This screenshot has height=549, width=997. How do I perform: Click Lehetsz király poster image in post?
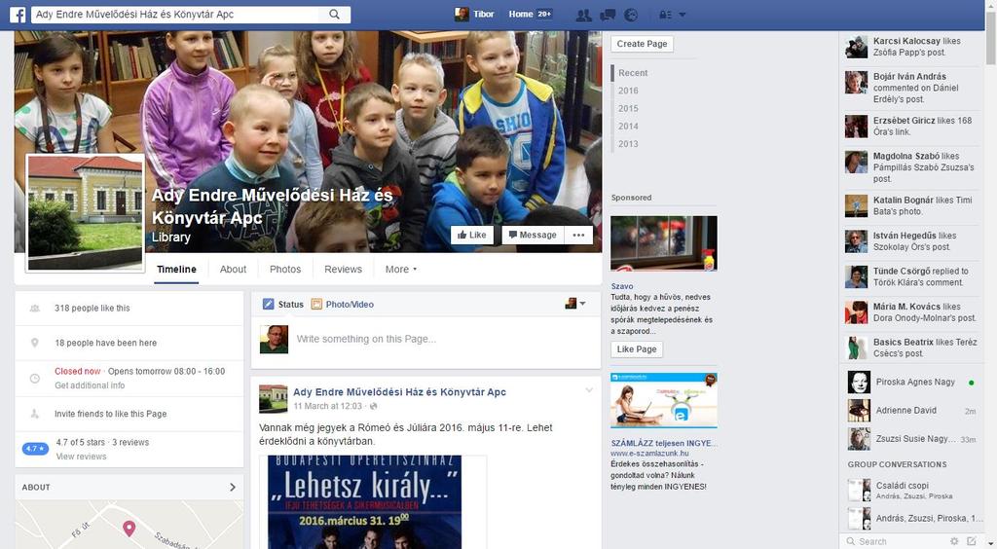[364, 502]
